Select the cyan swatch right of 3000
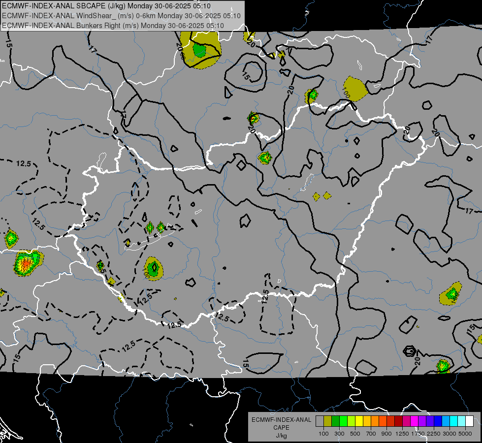This screenshot has width=482, height=443. pyautogui.click(x=454, y=421)
